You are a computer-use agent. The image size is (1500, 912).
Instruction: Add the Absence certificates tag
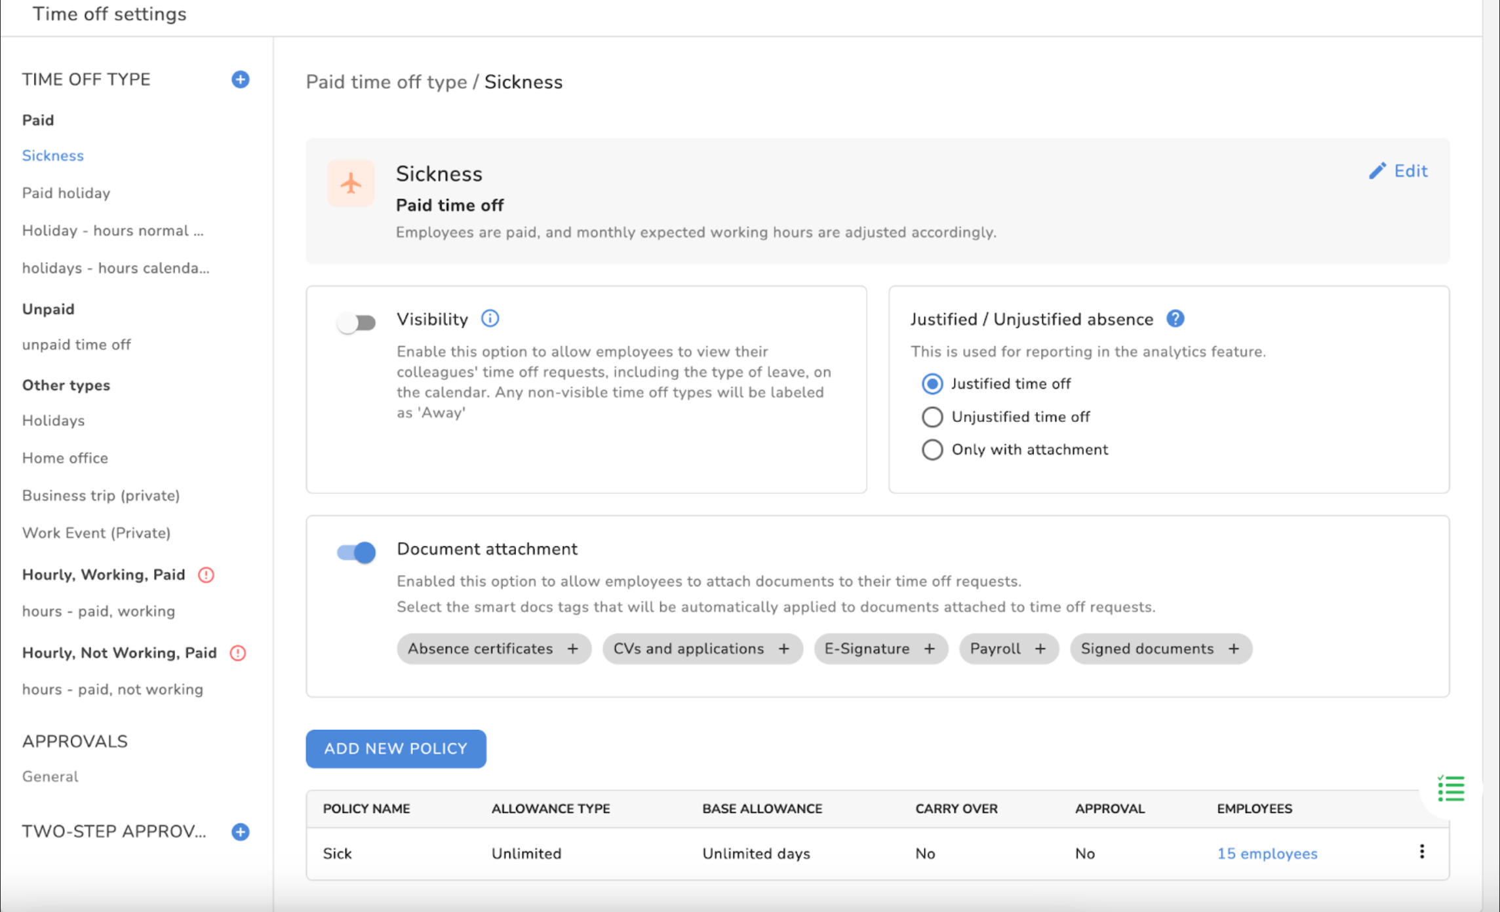(x=572, y=649)
